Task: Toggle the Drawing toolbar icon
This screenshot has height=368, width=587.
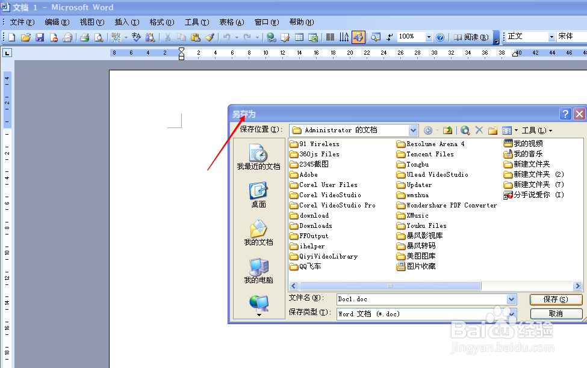Action: click(x=358, y=37)
